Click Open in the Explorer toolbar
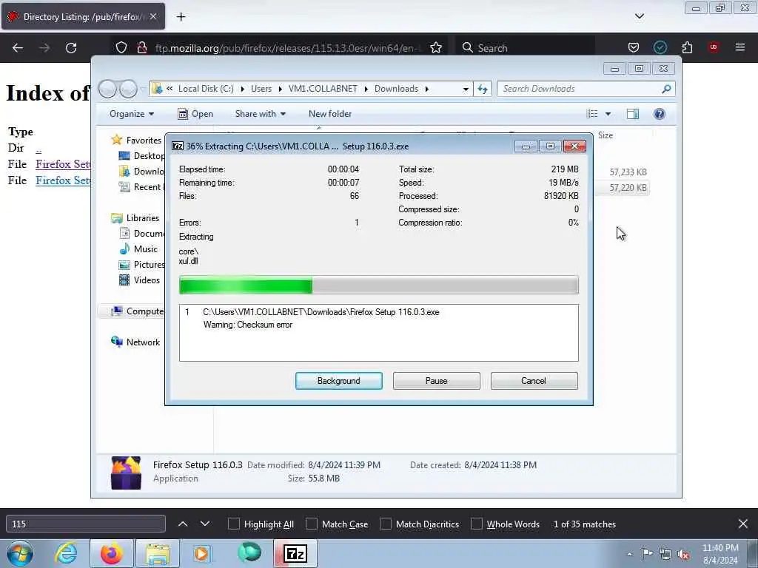The image size is (758, 568). (x=195, y=114)
